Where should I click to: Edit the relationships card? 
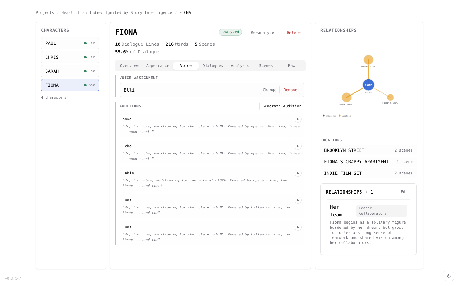tap(405, 192)
